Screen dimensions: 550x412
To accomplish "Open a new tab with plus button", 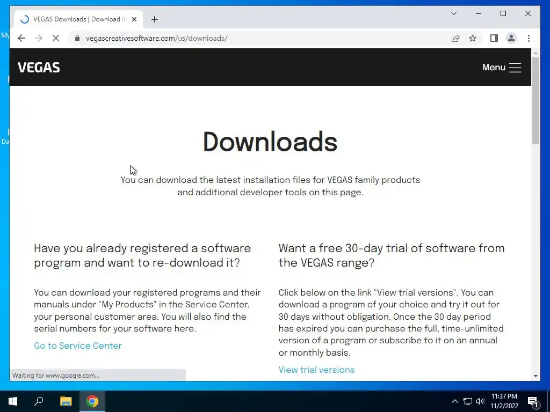I will (x=155, y=19).
